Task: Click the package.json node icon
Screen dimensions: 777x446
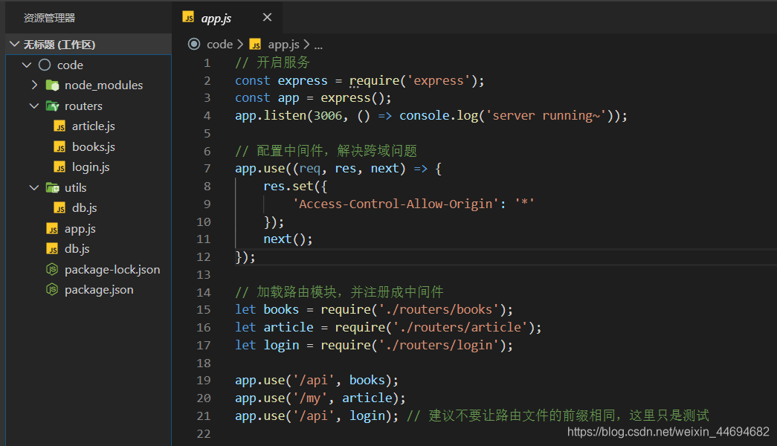Action: (52, 290)
